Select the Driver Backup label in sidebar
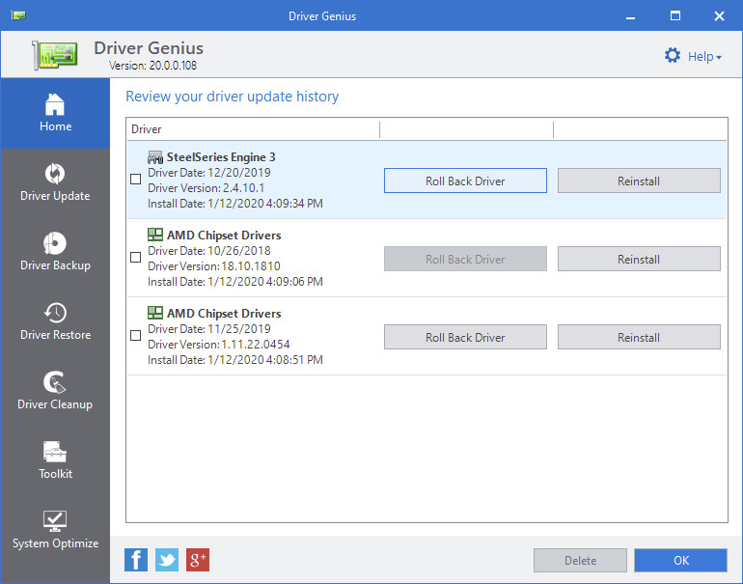This screenshot has height=584, width=743. click(x=55, y=265)
